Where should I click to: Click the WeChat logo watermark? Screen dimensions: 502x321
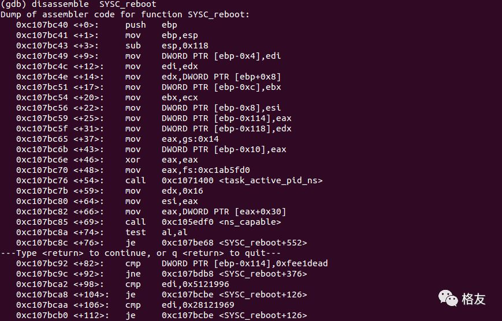[x=448, y=298]
